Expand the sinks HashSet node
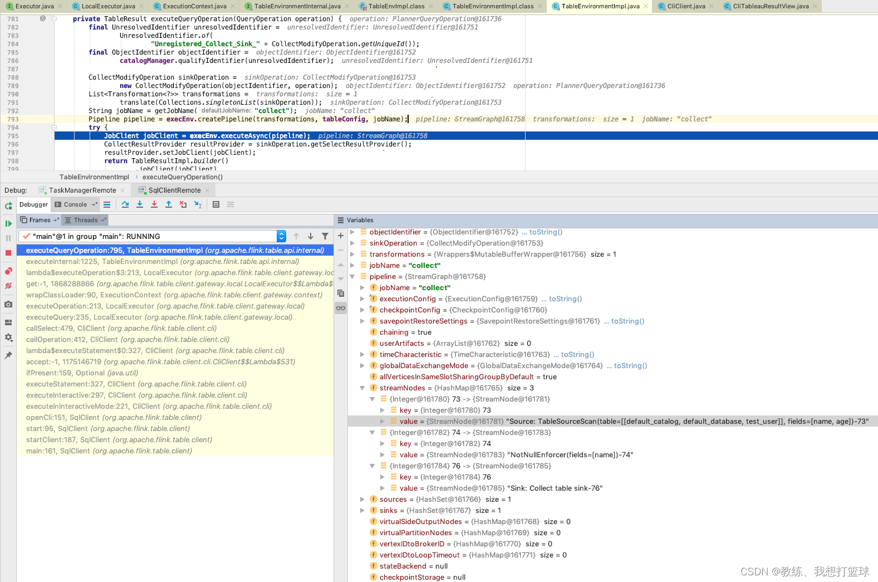This screenshot has height=582, width=878. [362, 511]
